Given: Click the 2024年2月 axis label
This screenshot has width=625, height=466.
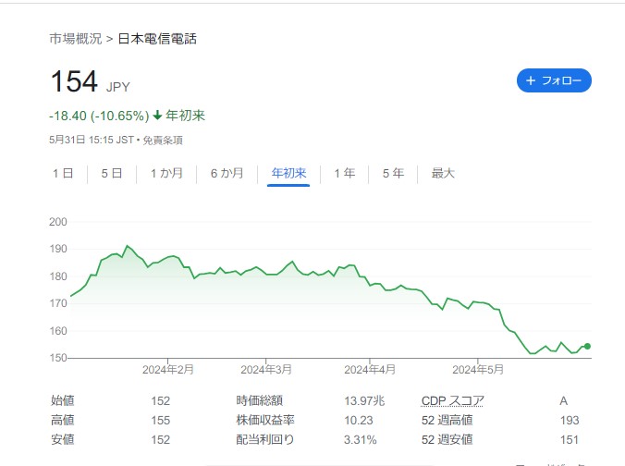Looking at the screenshot, I should coord(168,370).
